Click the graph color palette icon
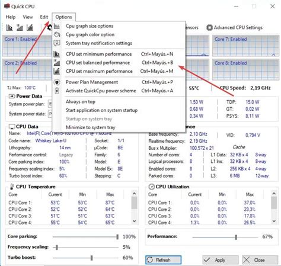The image size is (281, 266). click(57, 34)
